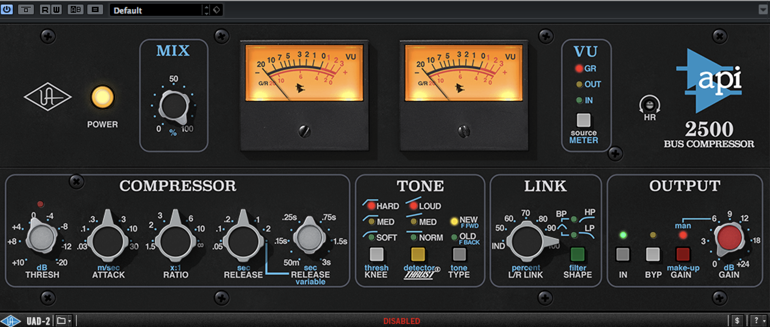Select the MED thrust setting
Image resolution: width=770 pixels, height=327 pixels.
[414, 222]
